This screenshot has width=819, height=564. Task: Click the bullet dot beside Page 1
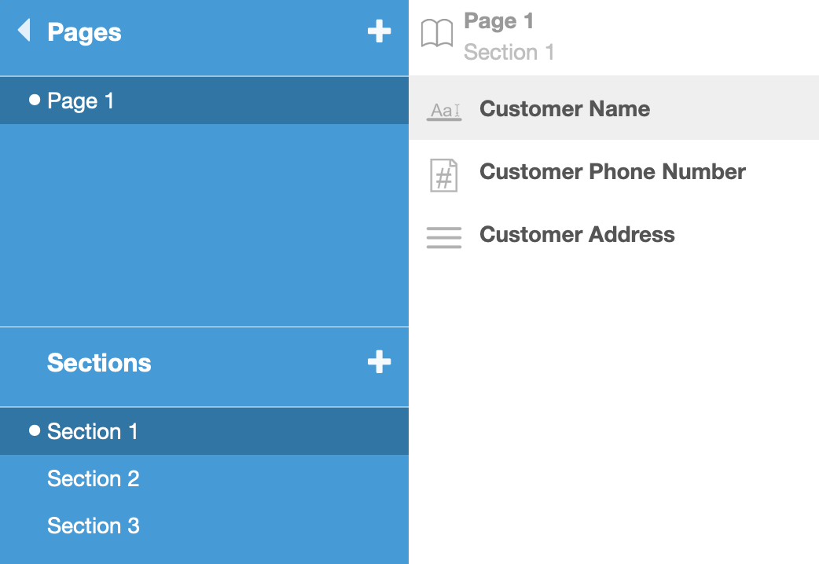coord(34,100)
